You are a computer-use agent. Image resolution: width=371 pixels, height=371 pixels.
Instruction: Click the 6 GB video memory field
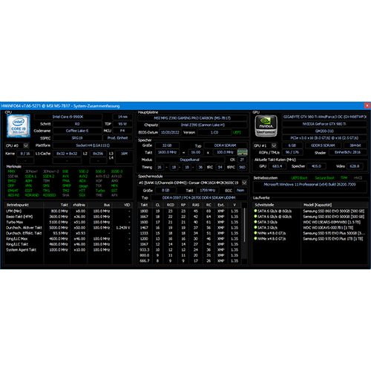[292, 145]
